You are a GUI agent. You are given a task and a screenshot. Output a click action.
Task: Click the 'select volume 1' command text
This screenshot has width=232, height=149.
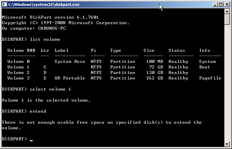tap(51, 89)
